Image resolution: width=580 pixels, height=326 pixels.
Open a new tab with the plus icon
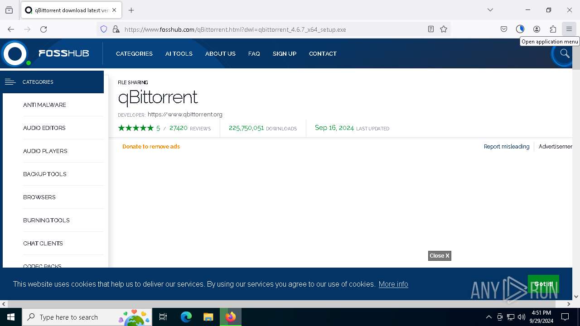point(131,10)
